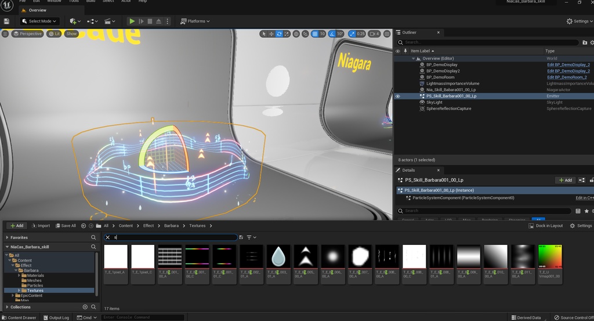Open the Select Mode dropdown

point(39,21)
